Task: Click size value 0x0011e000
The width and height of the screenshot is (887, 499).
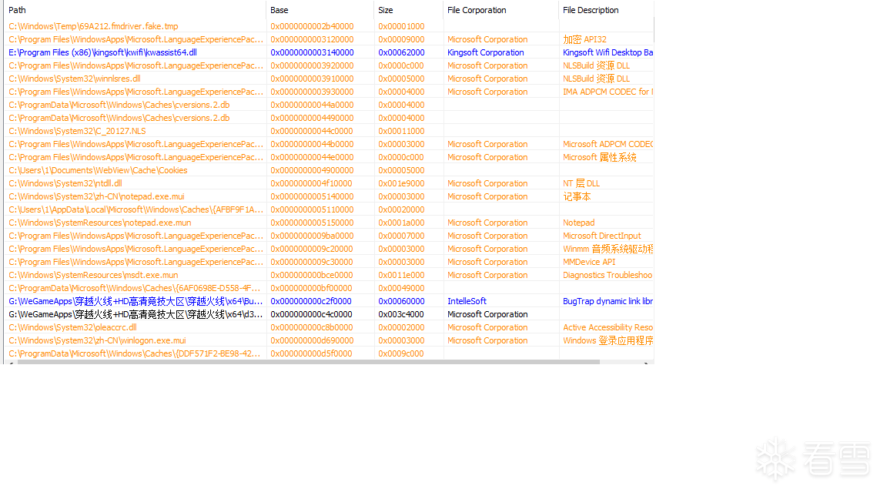Action: pos(402,275)
